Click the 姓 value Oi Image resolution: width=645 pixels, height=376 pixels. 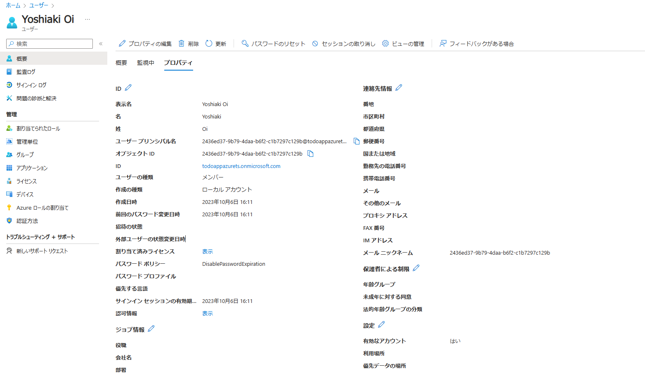click(x=205, y=129)
